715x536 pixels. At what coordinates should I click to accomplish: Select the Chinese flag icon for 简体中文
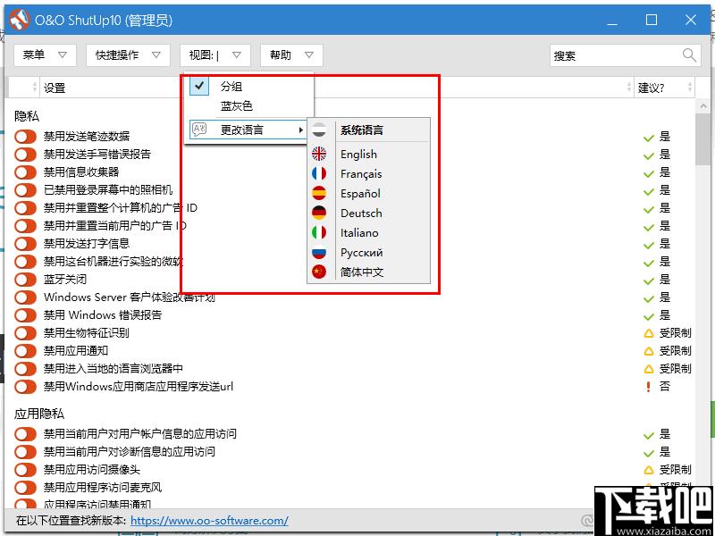(319, 272)
